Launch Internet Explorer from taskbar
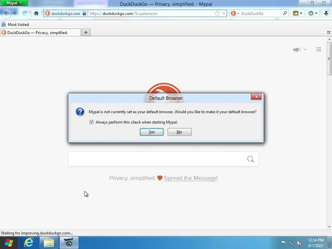The image size is (332, 249). pos(29,243)
